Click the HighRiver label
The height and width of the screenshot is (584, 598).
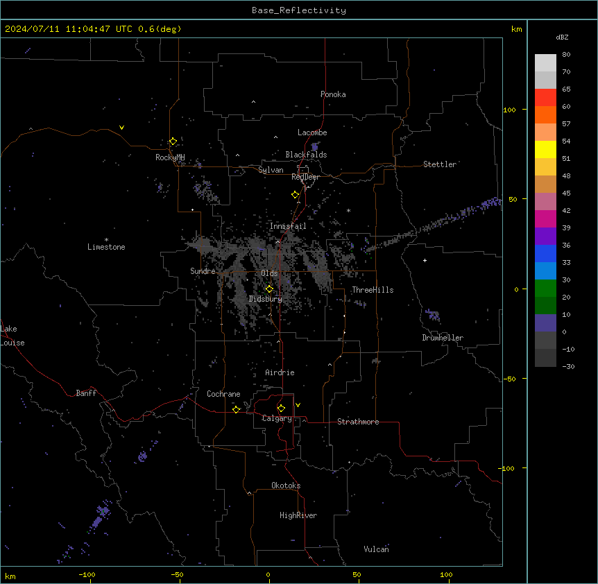(298, 515)
